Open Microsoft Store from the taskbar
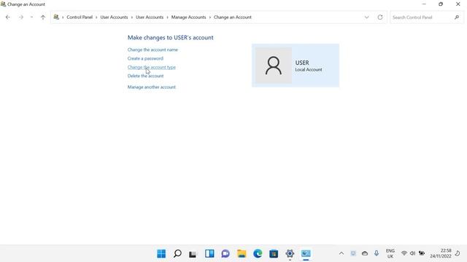This screenshot has width=467, height=262. point(274,254)
